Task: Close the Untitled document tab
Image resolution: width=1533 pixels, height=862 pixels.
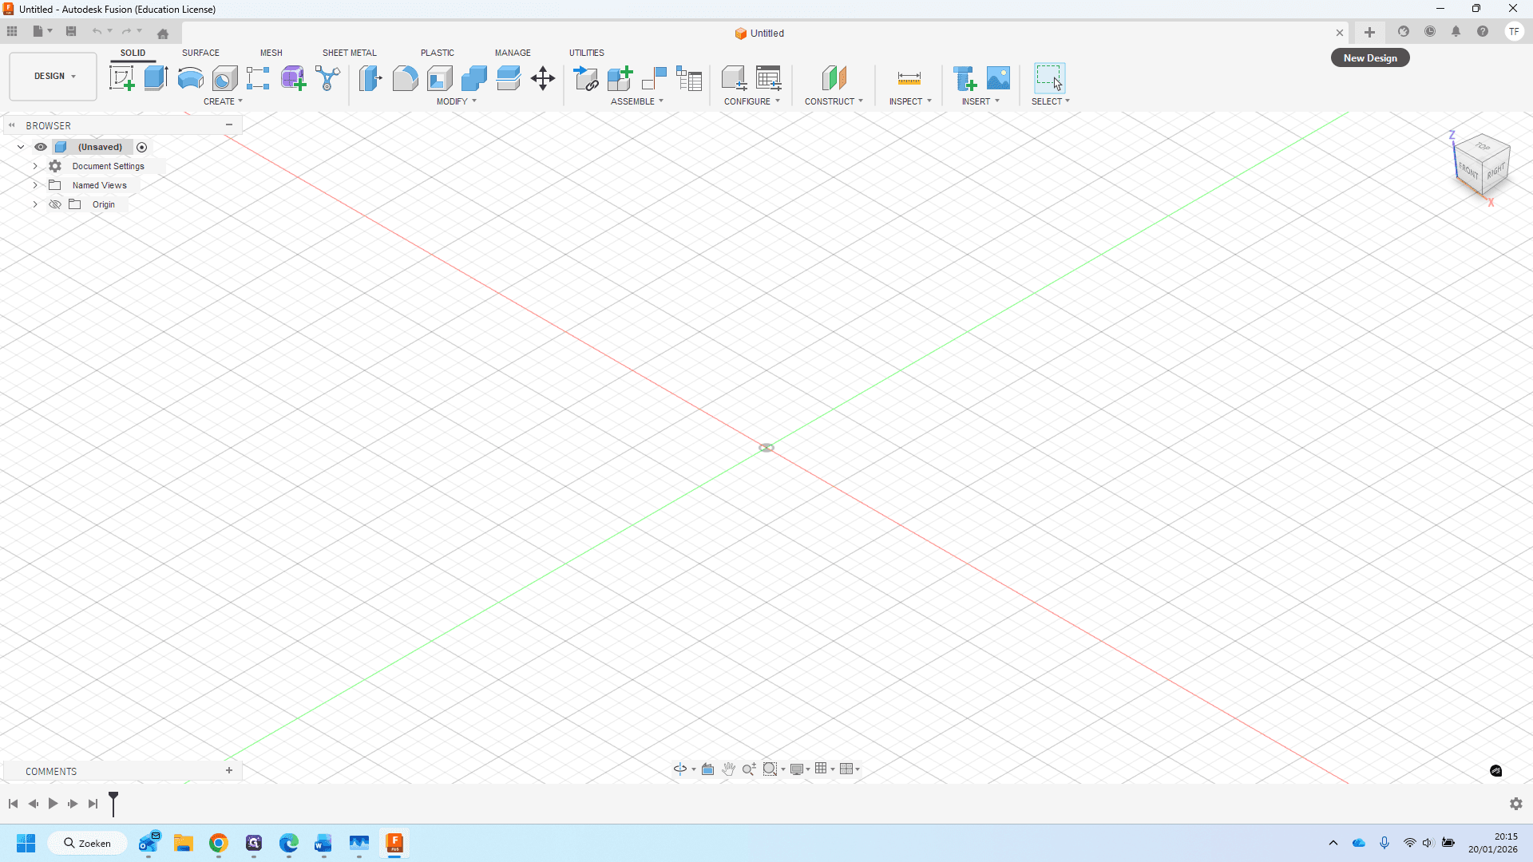Action: (x=1340, y=33)
